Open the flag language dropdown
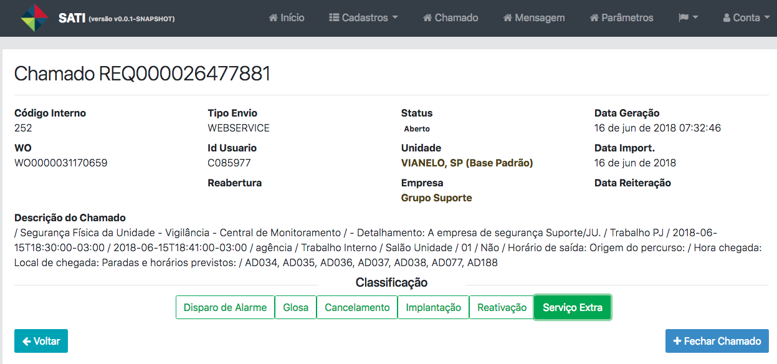Image resolution: width=777 pixels, height=364 pixels. click(x=688, y=18)
